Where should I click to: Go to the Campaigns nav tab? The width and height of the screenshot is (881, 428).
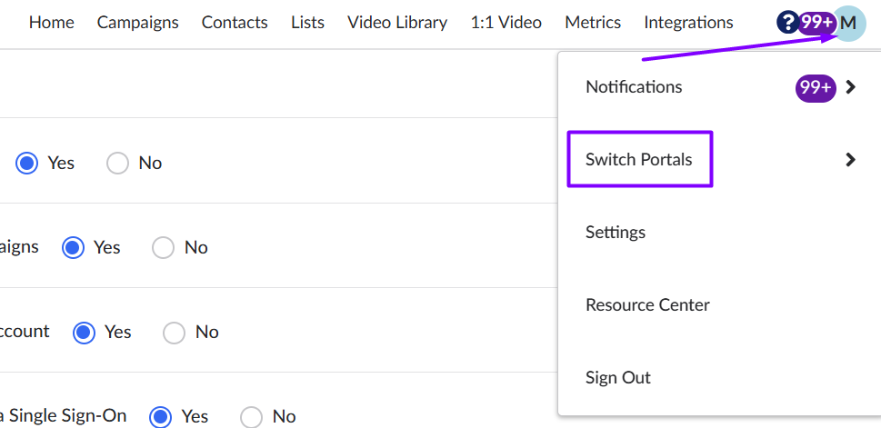click(138, 23)
